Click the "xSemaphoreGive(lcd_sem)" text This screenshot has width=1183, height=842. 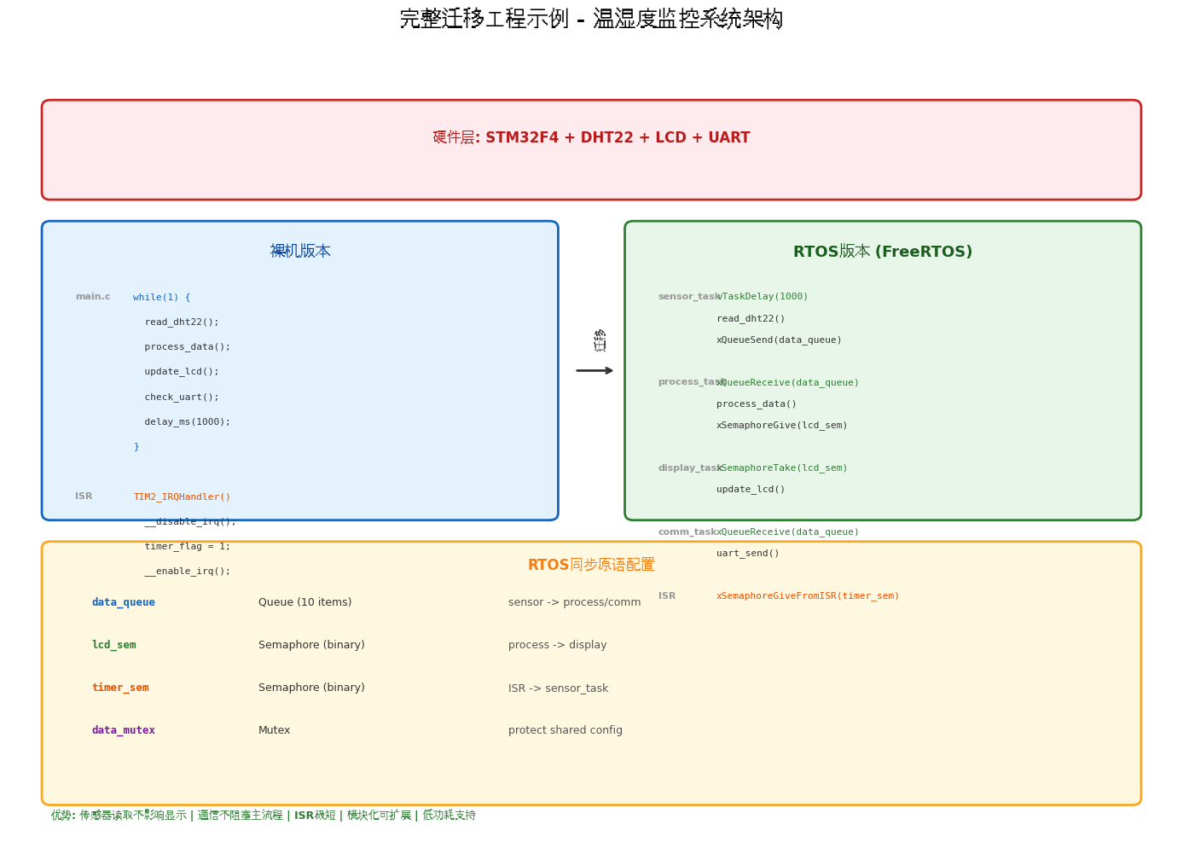(x=782, y=425)
